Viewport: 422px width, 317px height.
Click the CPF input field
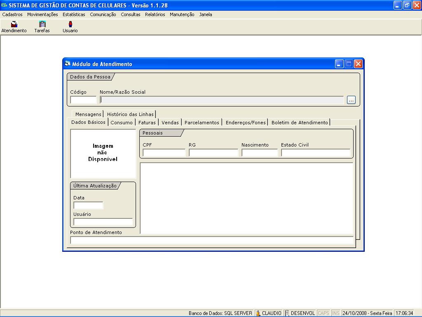pos(164,153)
